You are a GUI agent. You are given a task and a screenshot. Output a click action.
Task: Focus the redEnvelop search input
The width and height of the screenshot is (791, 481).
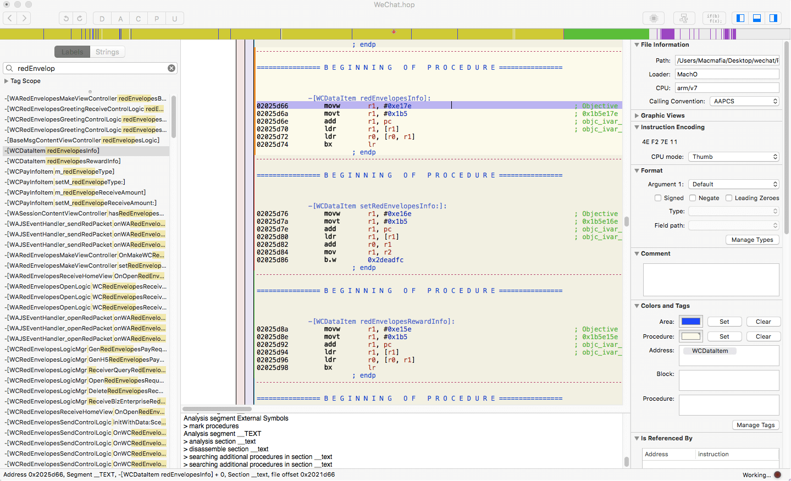point(91,68)
